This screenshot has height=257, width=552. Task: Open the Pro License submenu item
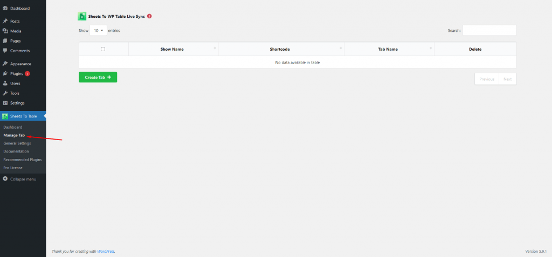[13, 168]
